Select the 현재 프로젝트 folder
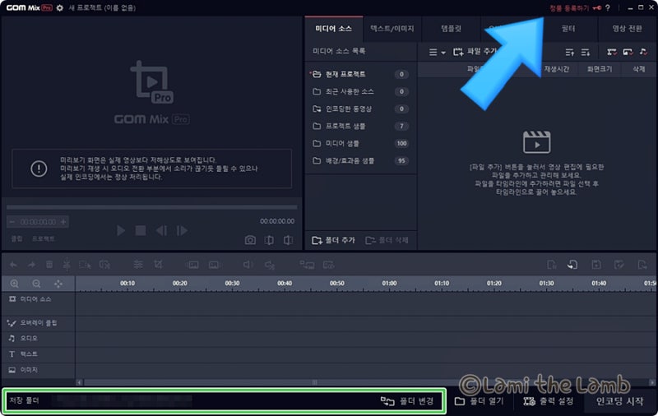Screen dimensions: 658x416 360,74
